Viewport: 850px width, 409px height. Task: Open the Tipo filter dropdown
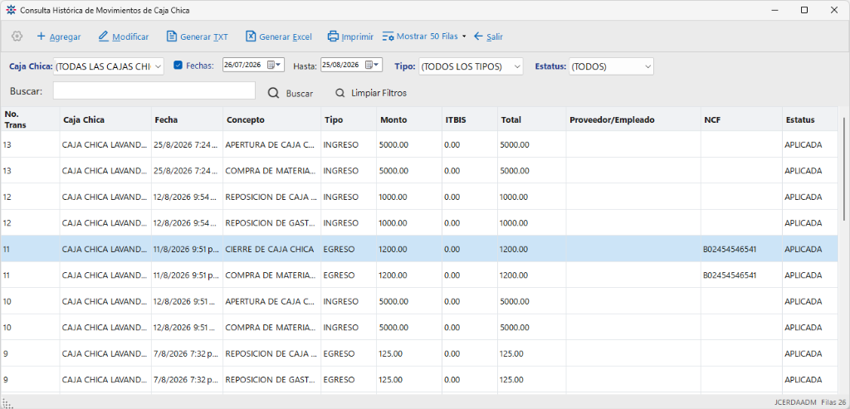pyautogui.click(x=517, y=66)
